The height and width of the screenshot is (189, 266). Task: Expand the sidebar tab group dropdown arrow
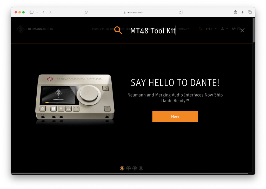tap(37, 12)
